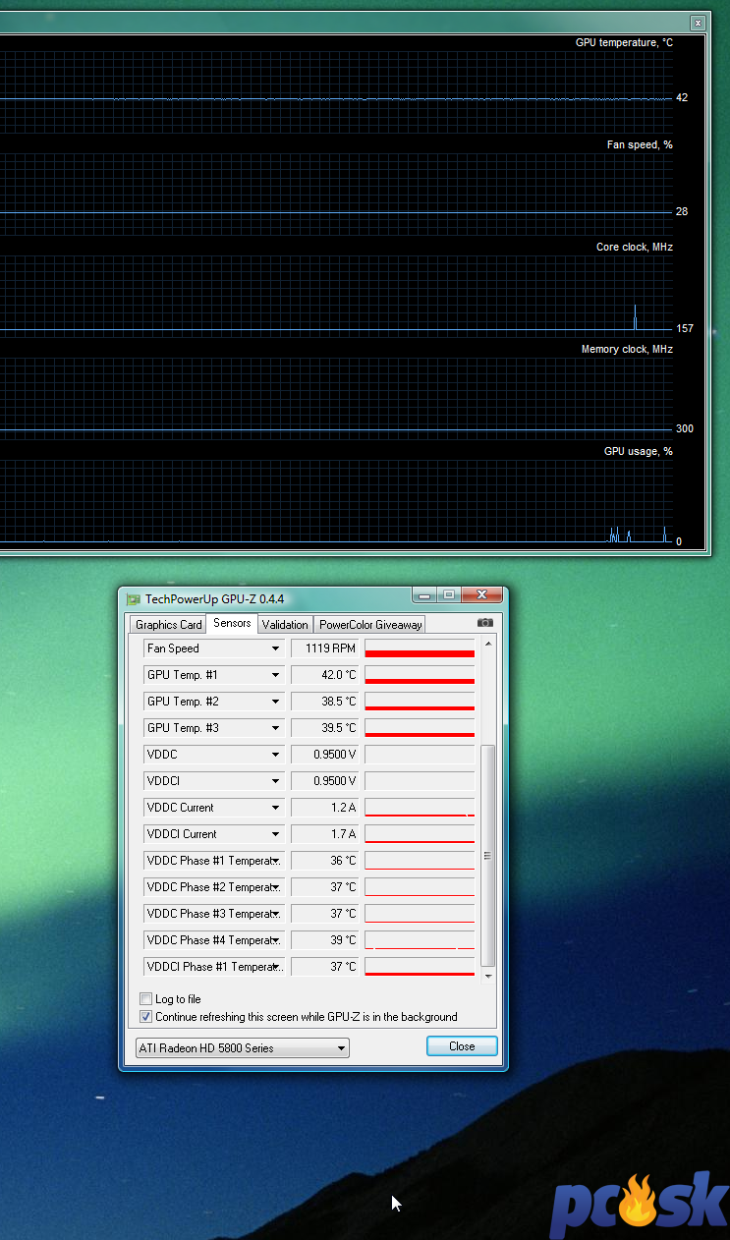Close GPU-Z via title bar X
Image resolution: width=730 pixels, height=1240 pixels.
[481, 595]
